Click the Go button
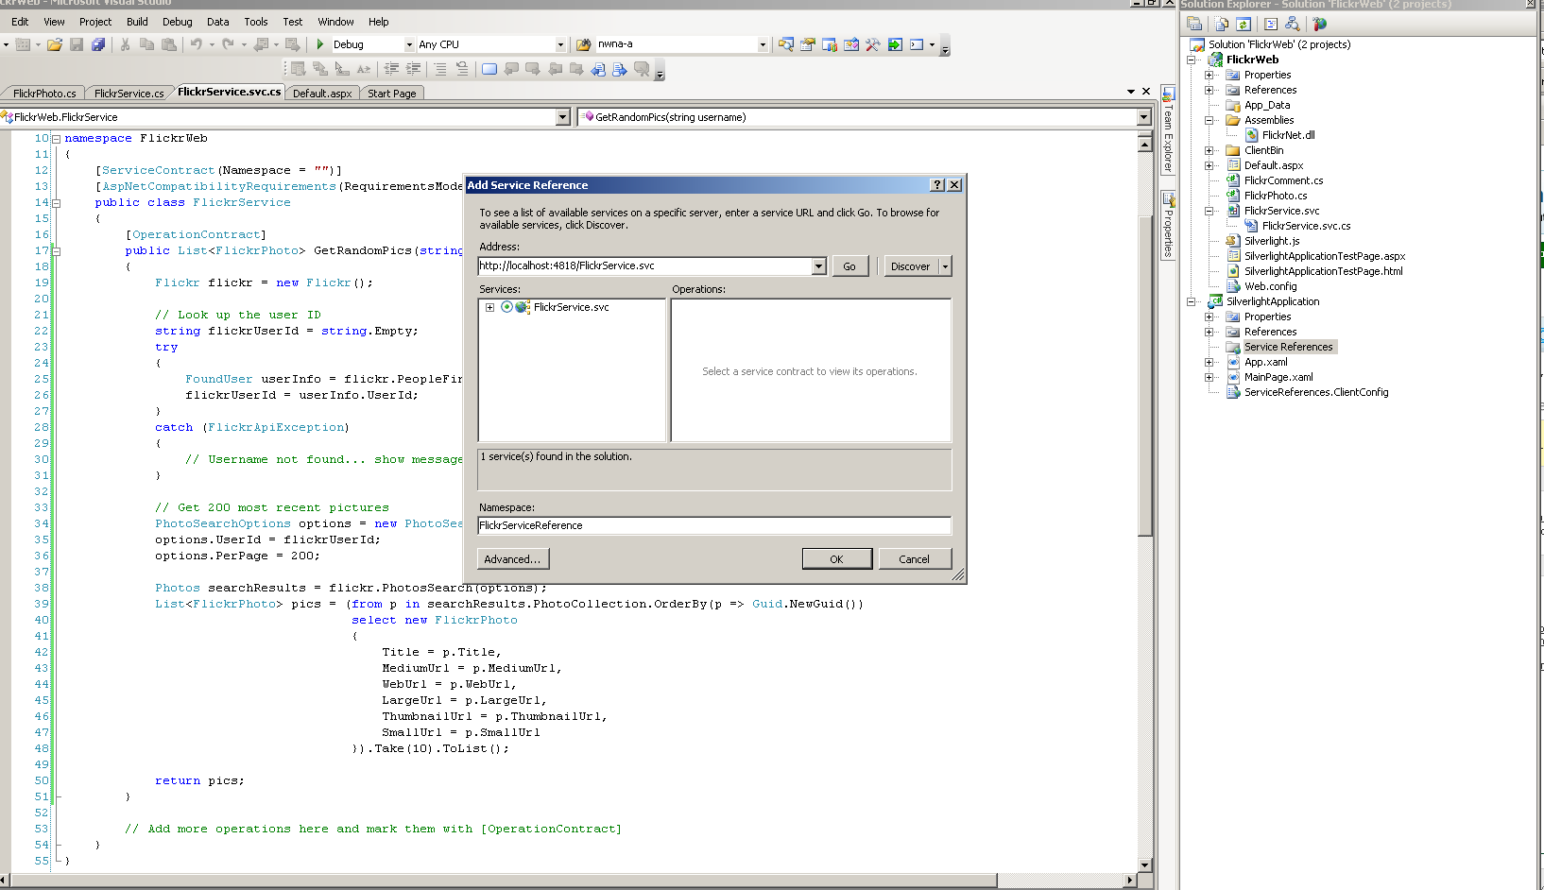The width and height of the screenshot is (1544, 890). click(849, 266)
